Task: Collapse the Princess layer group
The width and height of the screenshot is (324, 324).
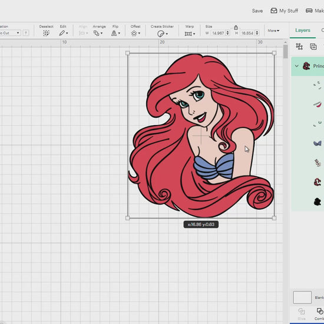Action: [297, 66]
